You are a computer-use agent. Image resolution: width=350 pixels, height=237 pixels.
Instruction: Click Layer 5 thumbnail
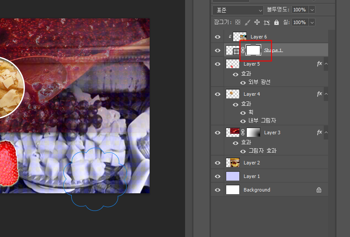(x=233, y=64)
